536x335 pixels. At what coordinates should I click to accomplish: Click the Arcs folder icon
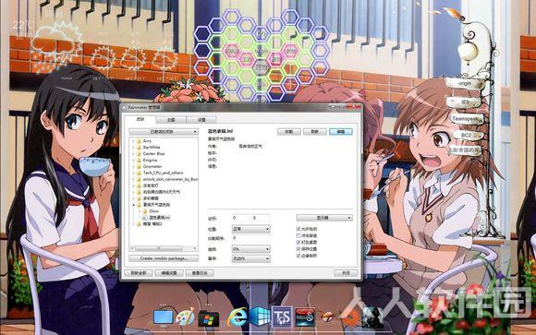(x=139, y=140)
